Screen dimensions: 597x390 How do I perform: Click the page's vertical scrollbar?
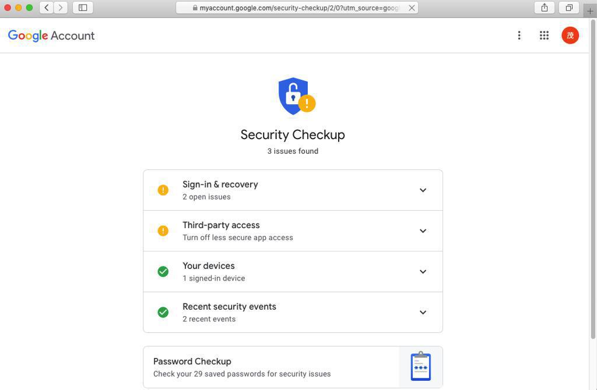click(594, 175)
